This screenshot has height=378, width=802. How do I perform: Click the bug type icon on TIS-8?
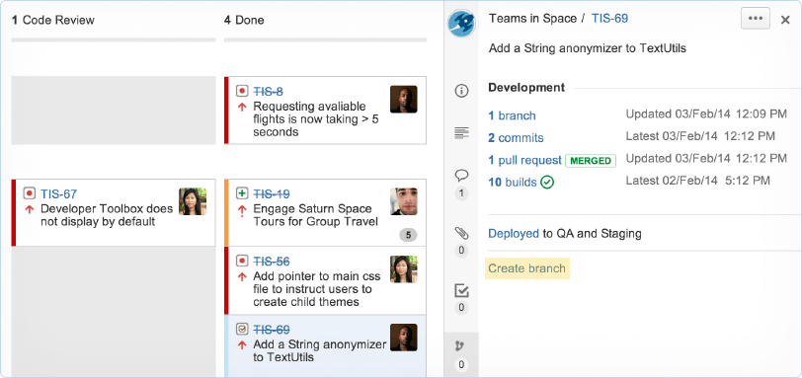point(242,91)
